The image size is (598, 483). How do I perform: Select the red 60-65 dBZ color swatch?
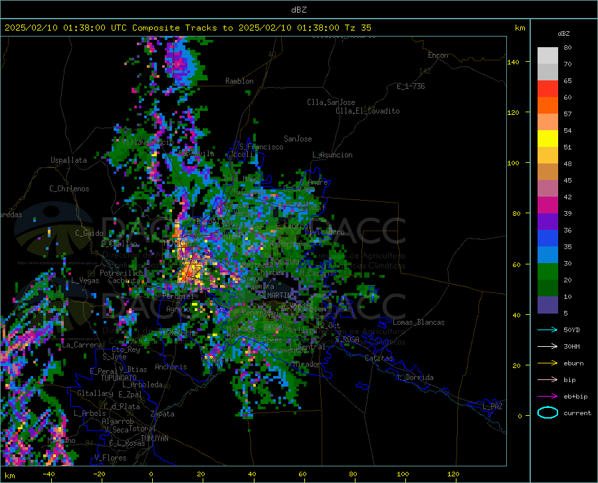[x=548, y=89]
